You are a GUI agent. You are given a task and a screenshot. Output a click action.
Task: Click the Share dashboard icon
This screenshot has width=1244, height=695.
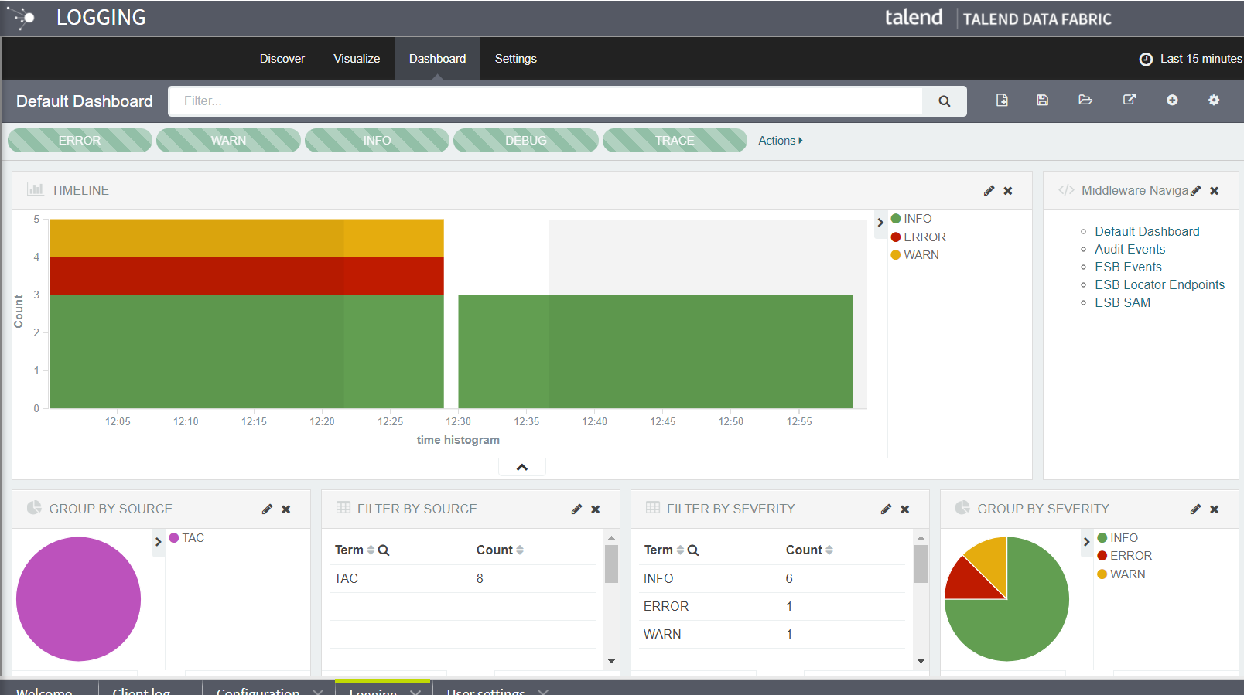pyautogui.click(x=1130, y=101)
